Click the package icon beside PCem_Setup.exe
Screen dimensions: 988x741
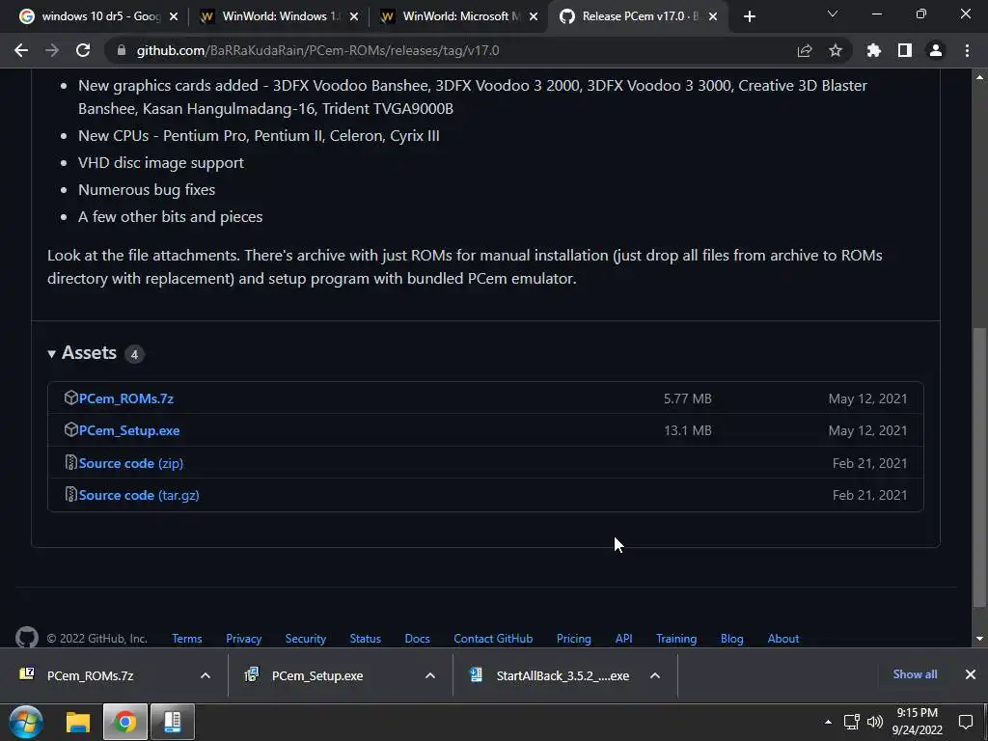(x=70, y=429)
